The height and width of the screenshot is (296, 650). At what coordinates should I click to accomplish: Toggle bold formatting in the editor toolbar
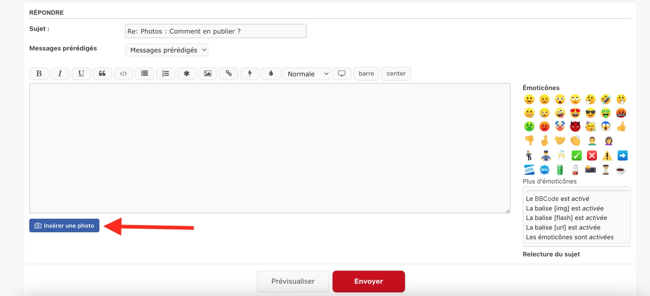[x=39, y=73]
